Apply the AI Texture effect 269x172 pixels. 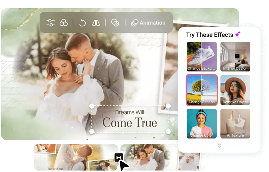[x=235, y=124]
